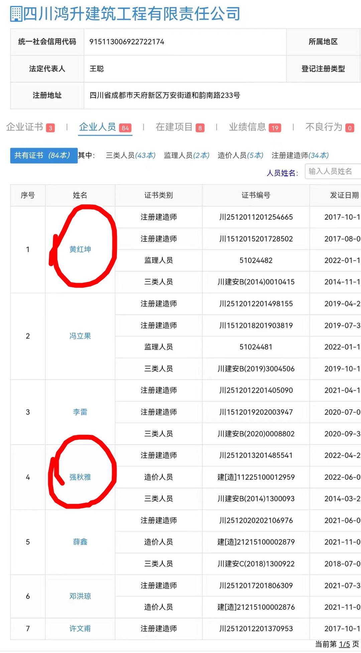361x653 pixels.
Task: Filter by 造价人员 (5本)
Action: (x=240, y=155)
